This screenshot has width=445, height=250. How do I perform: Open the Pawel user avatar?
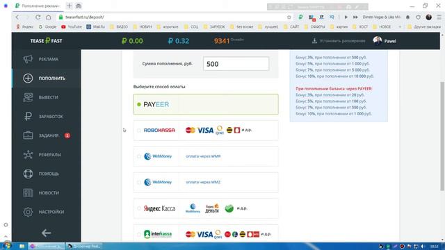(377, 41)
